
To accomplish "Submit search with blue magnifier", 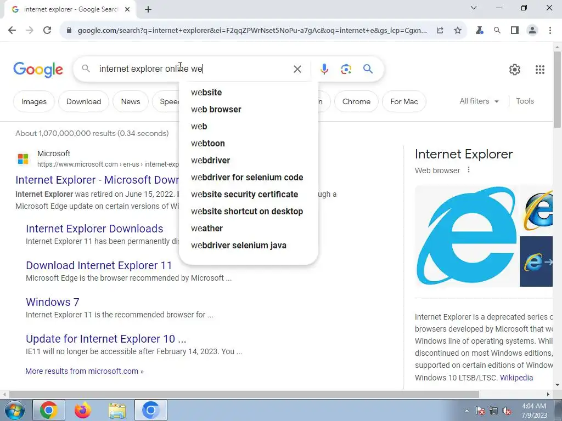I will pyautogui.click(x=368, y=69).
